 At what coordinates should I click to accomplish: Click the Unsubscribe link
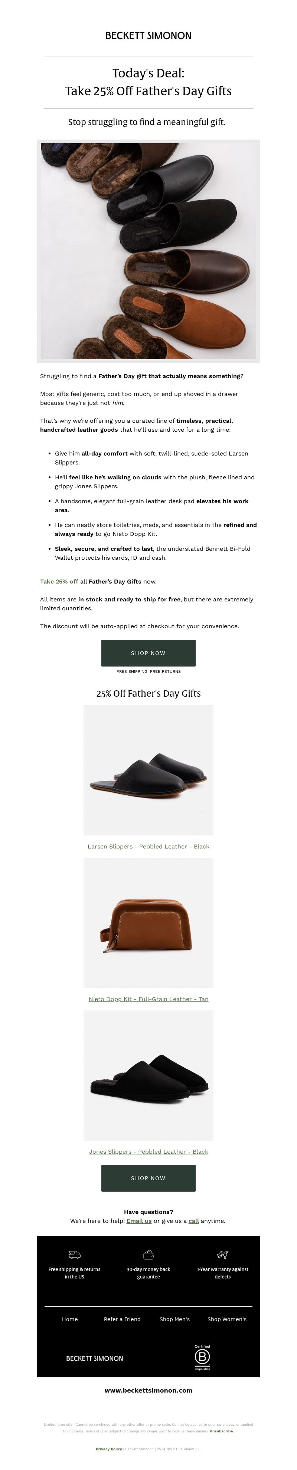pyautogui.click(x=221, y=1431)
